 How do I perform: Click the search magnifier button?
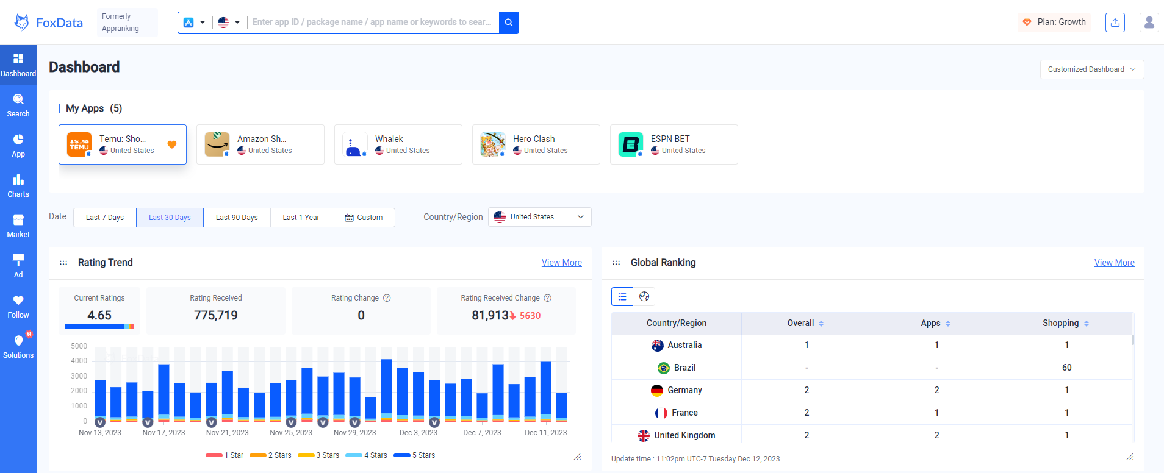(509, 23)
